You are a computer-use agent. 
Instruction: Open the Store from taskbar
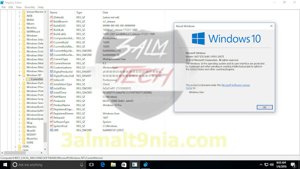click(x=124, y=165)
